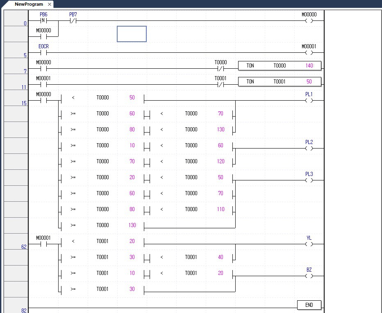Viewport: 382px width, 313px height.
Task: Click the PL2 output coil
Action: pos(309,149)
